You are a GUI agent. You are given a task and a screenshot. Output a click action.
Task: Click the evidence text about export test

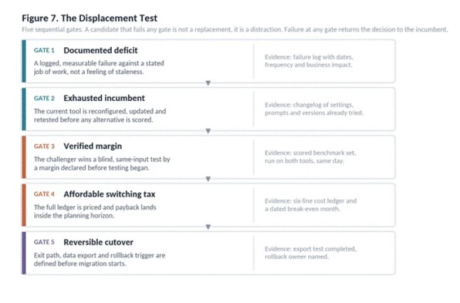click(310, 253)
